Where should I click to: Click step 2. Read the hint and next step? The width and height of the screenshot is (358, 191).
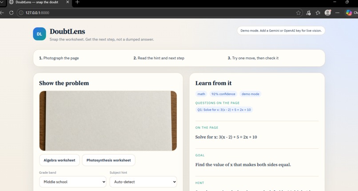coord(159,58)
